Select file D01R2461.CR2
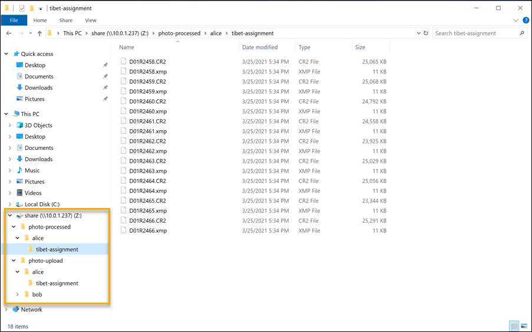This screenshot has height=332, width=532. [148, 121]
